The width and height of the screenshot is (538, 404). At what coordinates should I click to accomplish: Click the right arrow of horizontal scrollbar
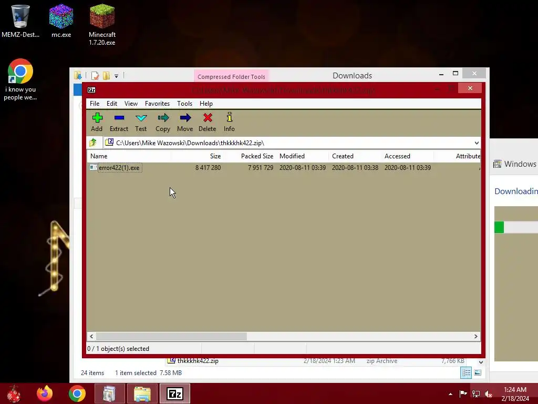click(475, 336)
